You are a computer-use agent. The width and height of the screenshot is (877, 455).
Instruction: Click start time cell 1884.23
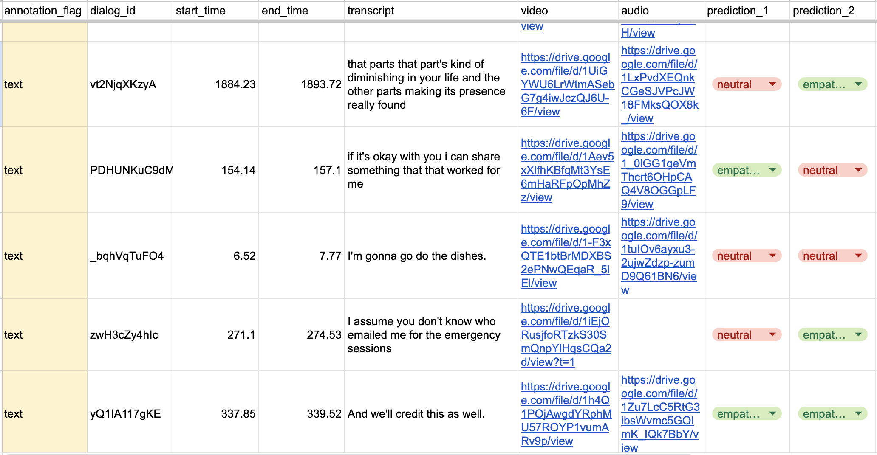[216, 84]
